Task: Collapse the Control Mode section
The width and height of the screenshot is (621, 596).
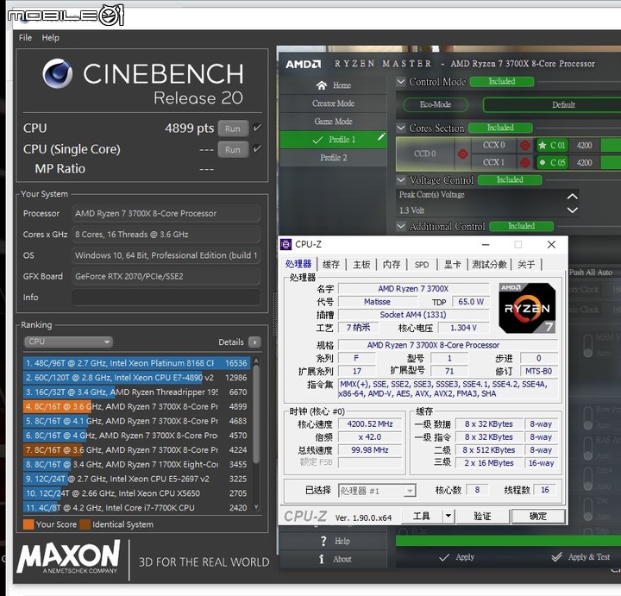Action: pyautogui.click(x=401, y=82)
